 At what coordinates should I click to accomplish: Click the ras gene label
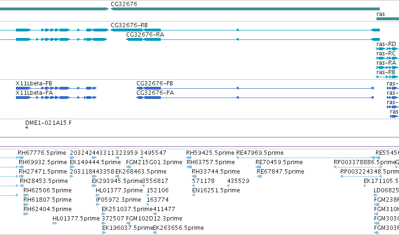[x=380, y=14]
